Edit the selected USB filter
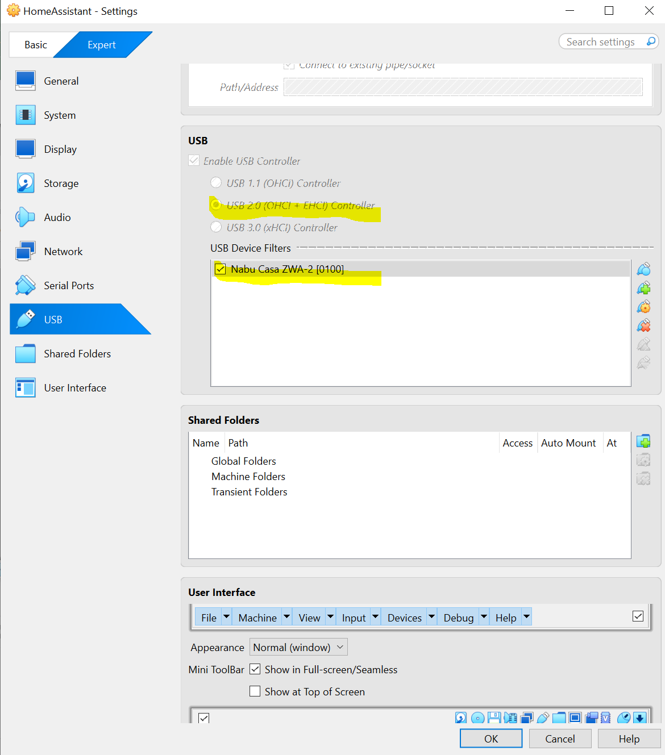The height and width of the screenshot is (755, 665). point(643,307)
